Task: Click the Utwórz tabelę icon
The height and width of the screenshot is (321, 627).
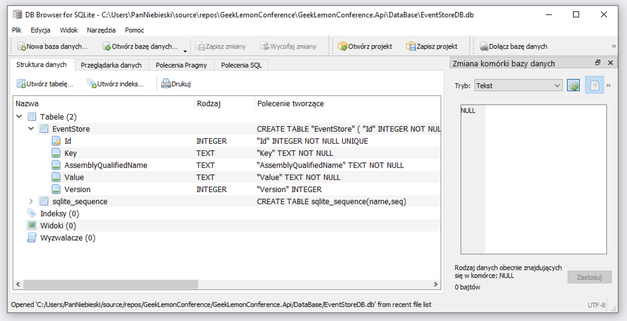Action: 21,84
